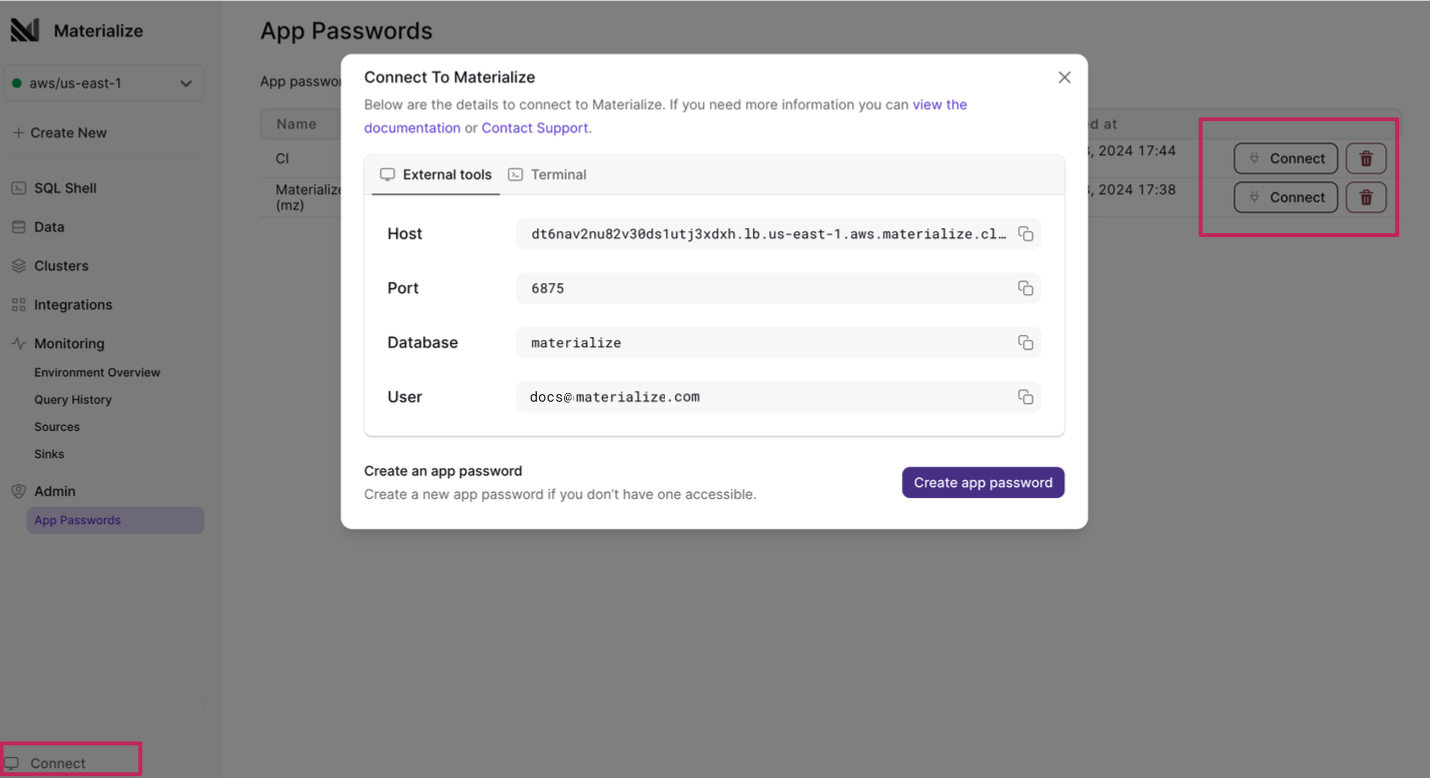This screenshot has width=1430, height=778.
Task: Open the Clusters panel
Action: (x=61, y=265)
